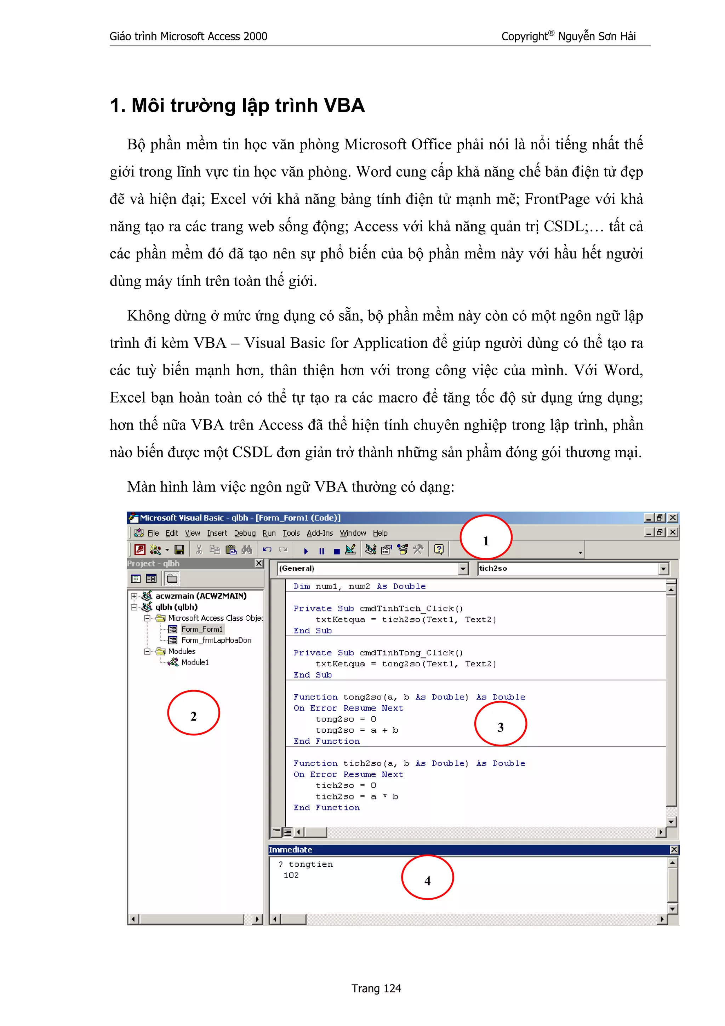Click Full Module View button

tap(288, 832)
